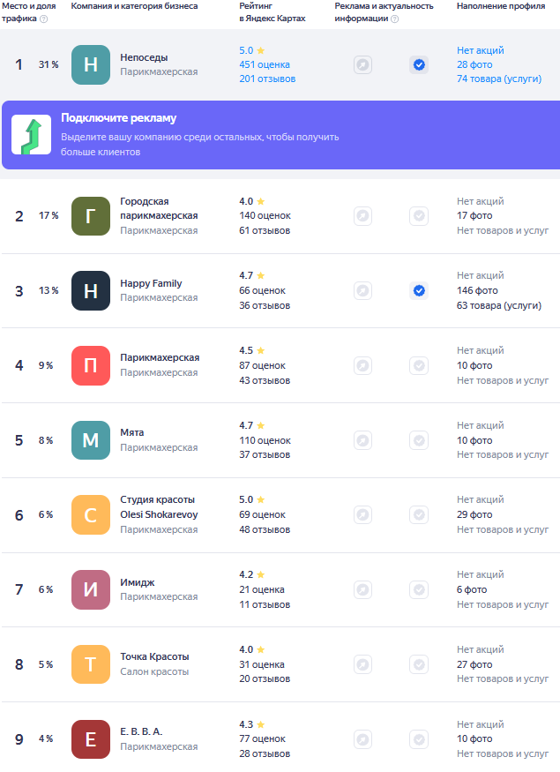The height and width of the screenshot is (772, 560).
Task: Click advertising icon in row four Парикмахерская
Action: click(x=362, y=365)
